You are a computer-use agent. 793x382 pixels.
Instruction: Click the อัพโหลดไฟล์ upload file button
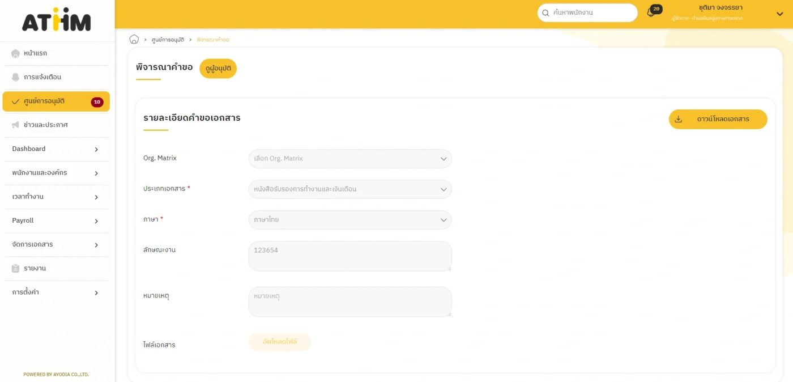(x=280, y=342)
